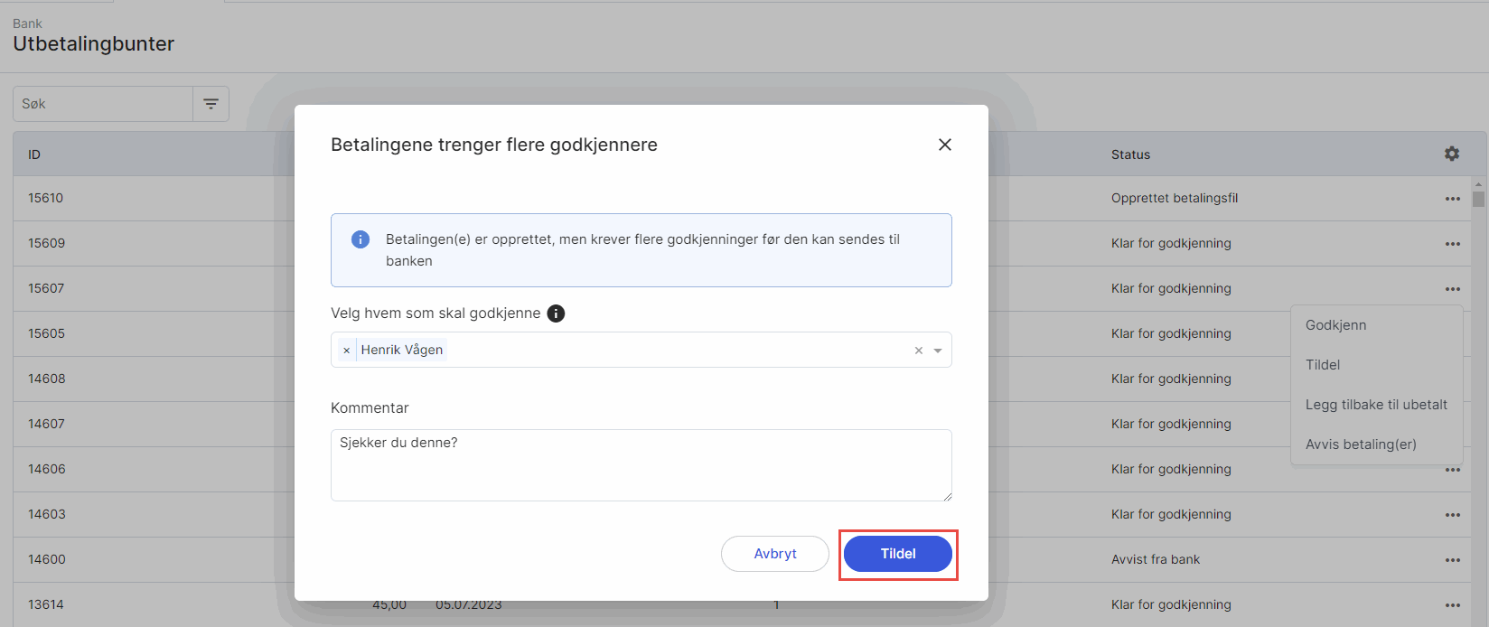Close the dialog with the X icon
This screenshot has width=1489, height=627.
944,145
